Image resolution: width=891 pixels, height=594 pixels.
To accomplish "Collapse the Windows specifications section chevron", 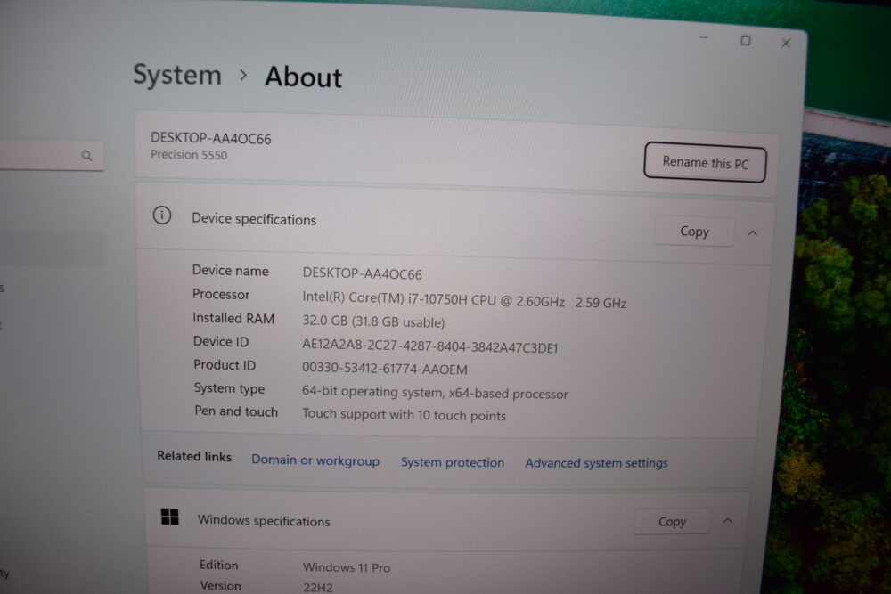I will point(727,521).
